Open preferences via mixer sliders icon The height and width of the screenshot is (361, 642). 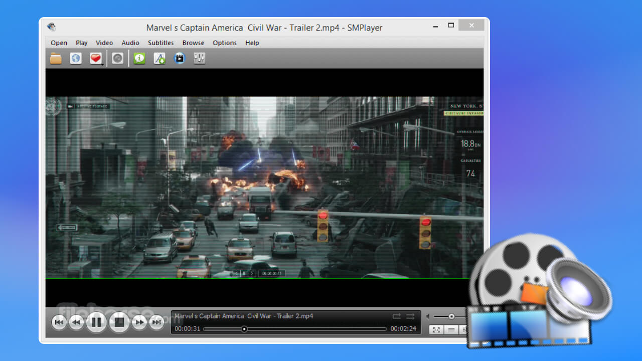pyautogui.click(x=200, y=59)
